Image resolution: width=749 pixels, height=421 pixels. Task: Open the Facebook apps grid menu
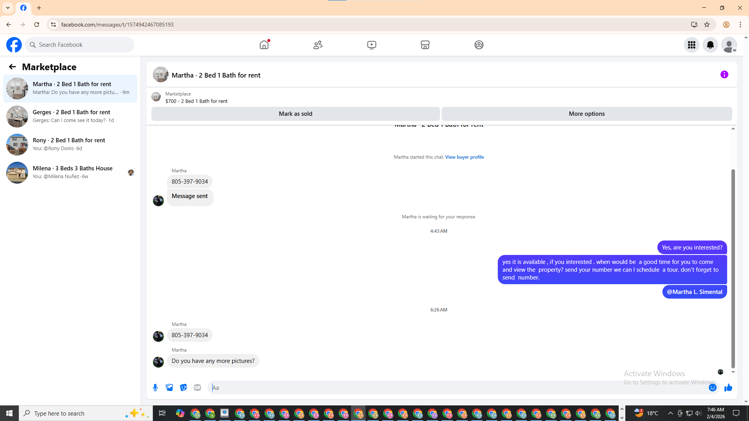691,45
